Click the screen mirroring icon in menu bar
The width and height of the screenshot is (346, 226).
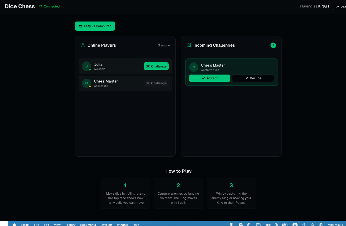(258, 225)
